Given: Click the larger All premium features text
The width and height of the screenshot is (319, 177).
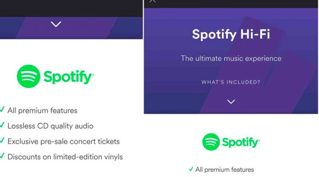Looking at the screenshot, I should click(x=42, y=110).
